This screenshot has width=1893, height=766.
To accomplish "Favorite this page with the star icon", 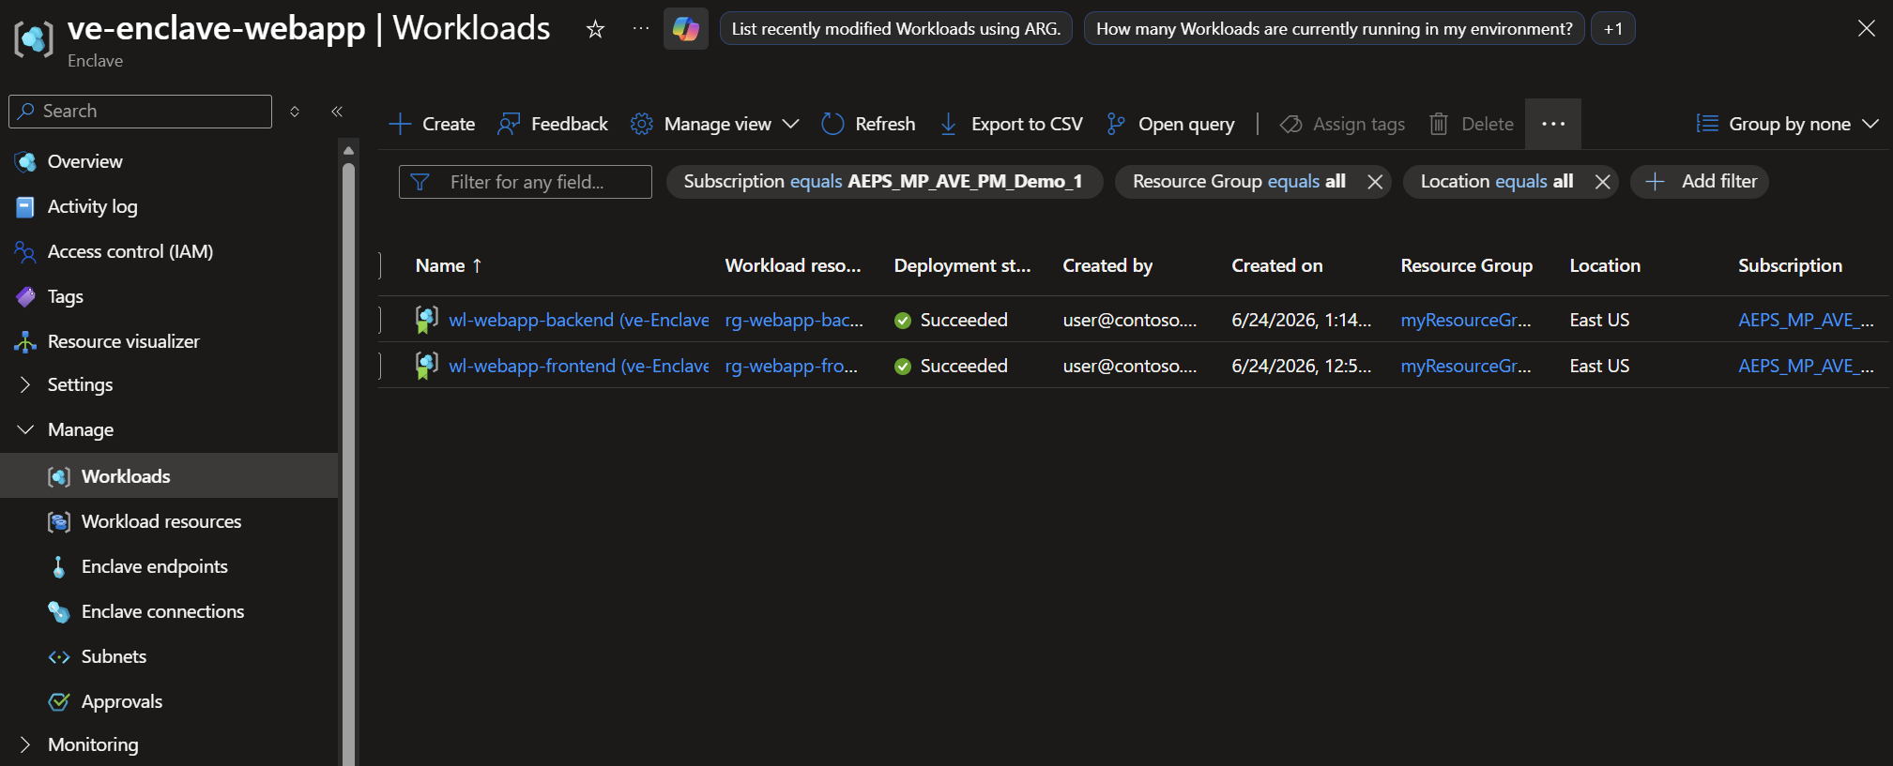I will click(595, 29).
